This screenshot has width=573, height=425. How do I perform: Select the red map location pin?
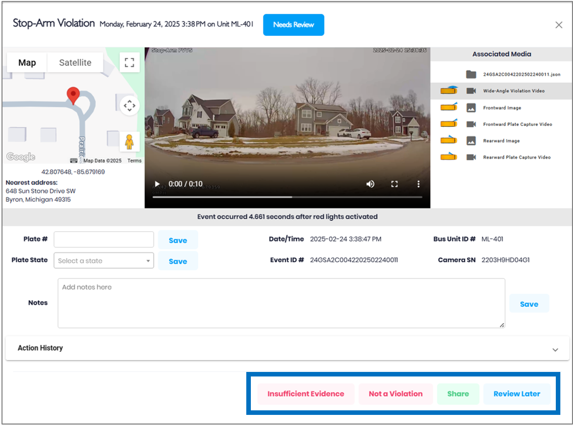[73, 96]
